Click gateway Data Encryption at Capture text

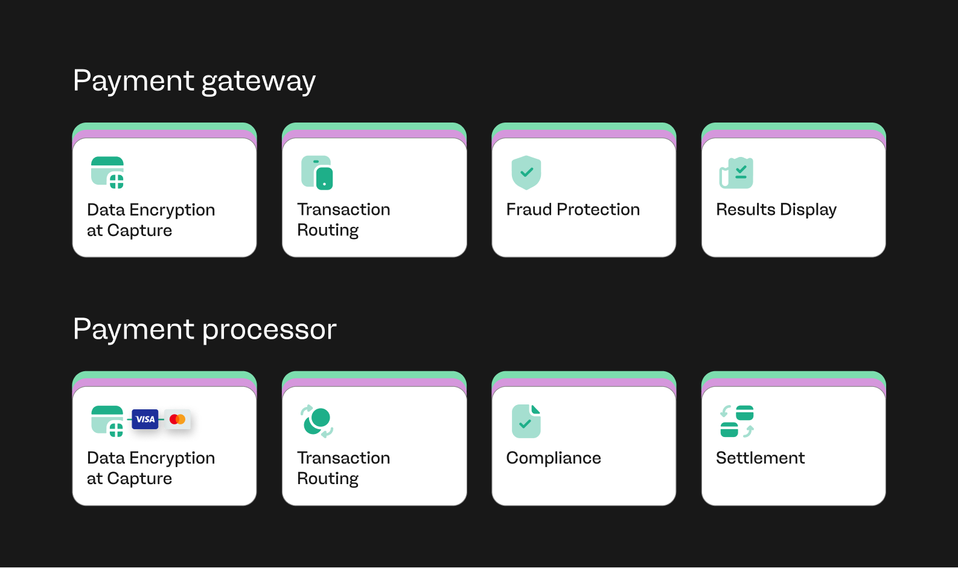click(x=151, y=220)
